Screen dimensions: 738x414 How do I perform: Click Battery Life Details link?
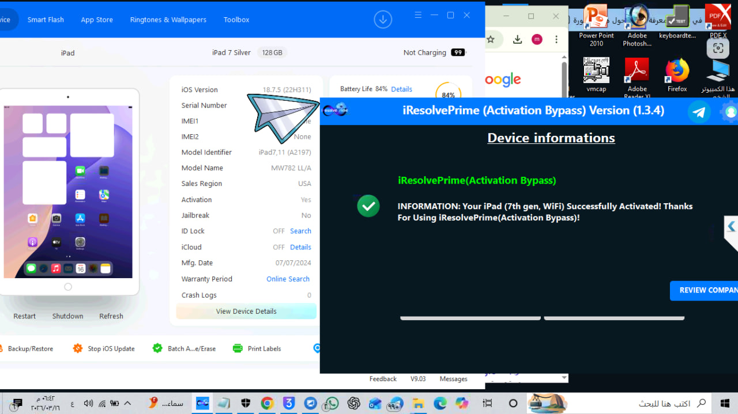[x=401, y=89]
